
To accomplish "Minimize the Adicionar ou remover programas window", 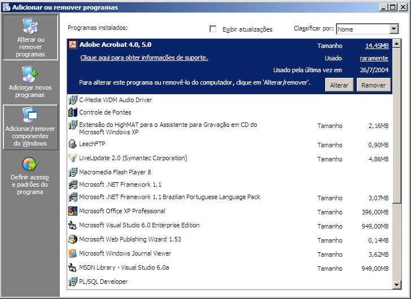I will (x=384, y=7).
